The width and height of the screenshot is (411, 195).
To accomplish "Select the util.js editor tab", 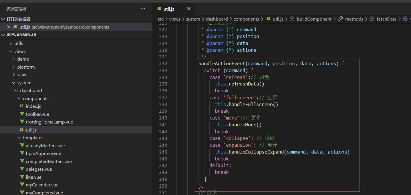I will (x=169, y=9).
